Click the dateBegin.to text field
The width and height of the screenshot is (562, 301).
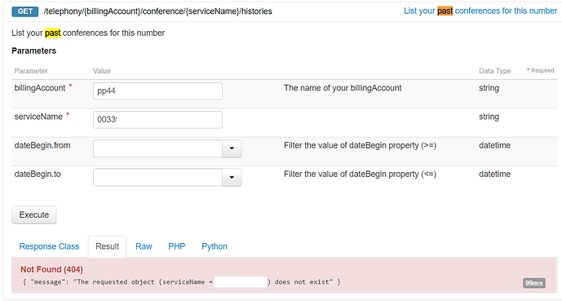[157, 177]
